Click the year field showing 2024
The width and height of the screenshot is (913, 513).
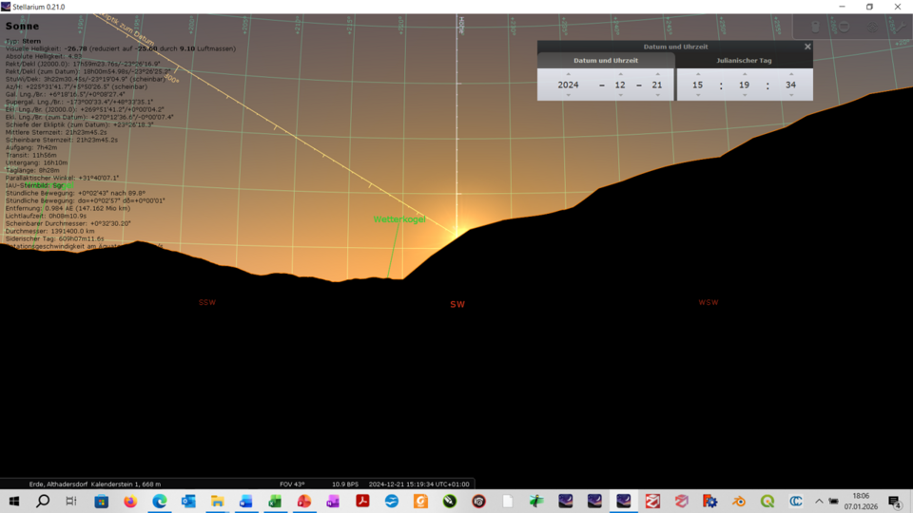point(569,85)
